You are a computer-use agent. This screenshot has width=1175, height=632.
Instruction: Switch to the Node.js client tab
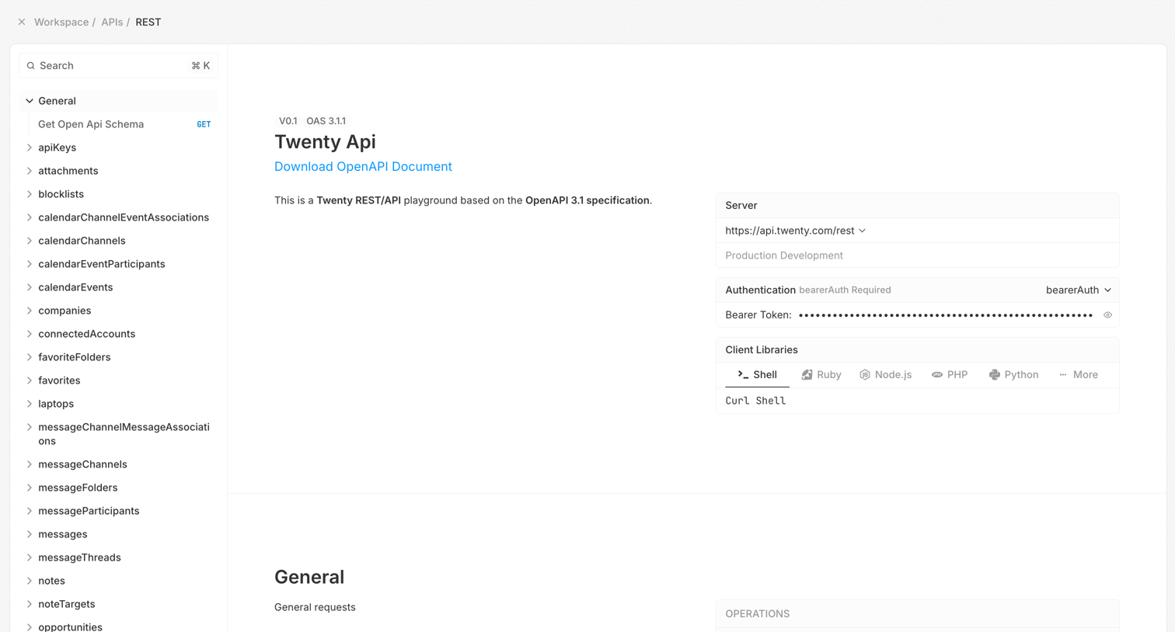886,374
